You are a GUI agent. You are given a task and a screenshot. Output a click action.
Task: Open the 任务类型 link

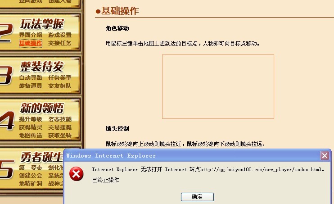point(60,78)
